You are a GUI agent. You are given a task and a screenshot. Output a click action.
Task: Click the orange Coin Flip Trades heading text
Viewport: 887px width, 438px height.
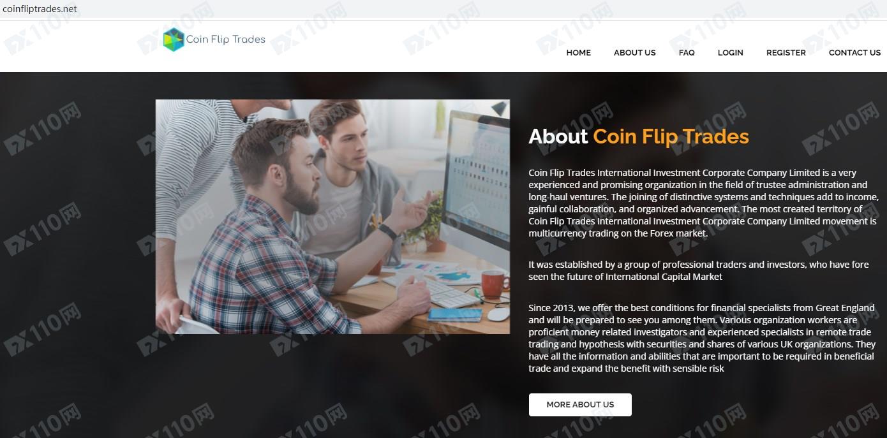pyautogui.click(x=671, y=136)
